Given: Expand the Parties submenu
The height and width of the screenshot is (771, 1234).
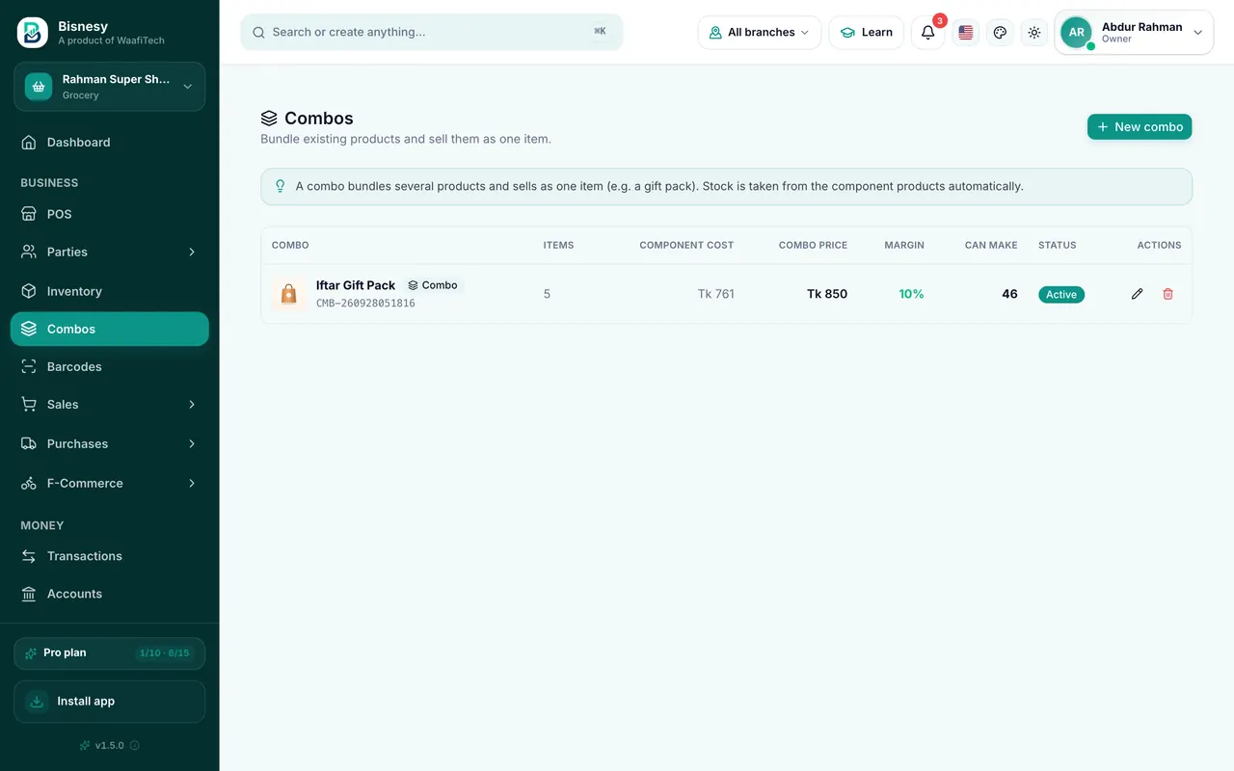Looking at the screenshot, I should click(110, 252).
